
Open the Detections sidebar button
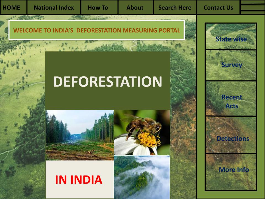click(x=231, y=135)
